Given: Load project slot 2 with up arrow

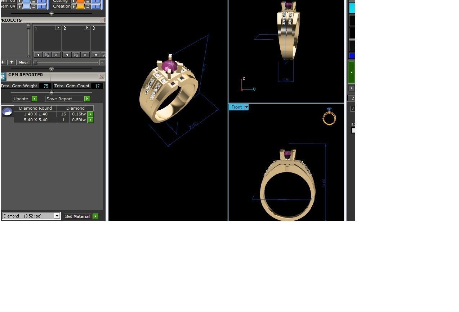Looking at the screenshot, I should tap(67, 55).
